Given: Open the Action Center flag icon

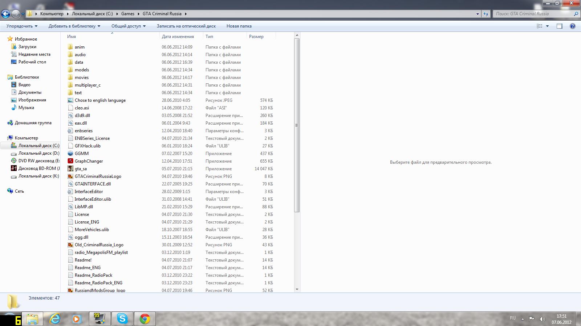Looking at the screenshot, I should [x=532, y=319].
